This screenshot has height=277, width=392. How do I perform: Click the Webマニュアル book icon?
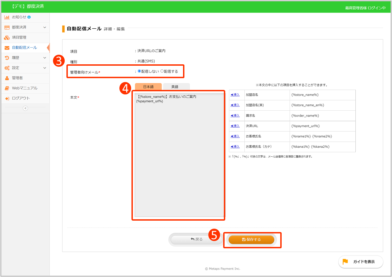(7, 88)
